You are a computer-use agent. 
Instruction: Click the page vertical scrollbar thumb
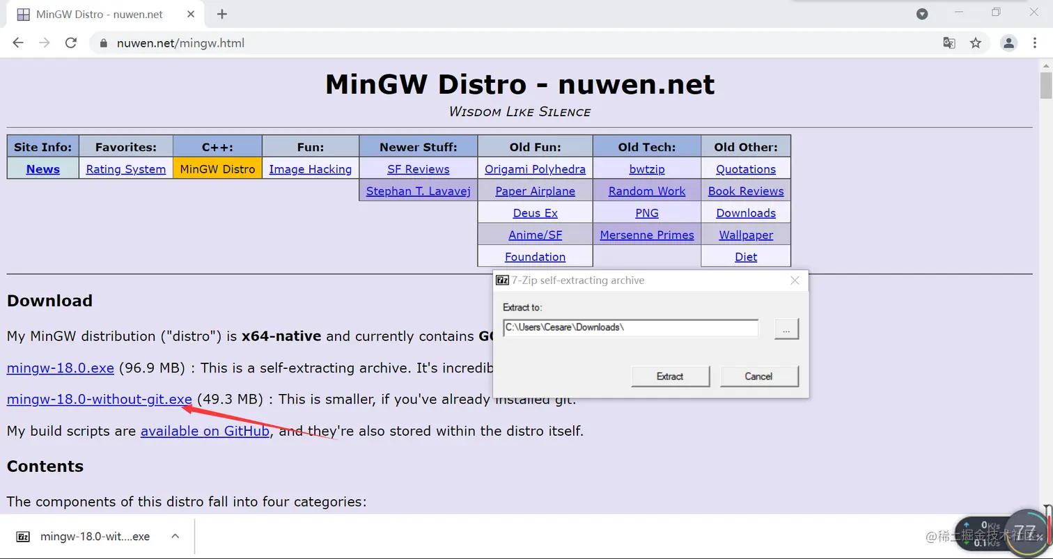click(x=1046, y=86)
